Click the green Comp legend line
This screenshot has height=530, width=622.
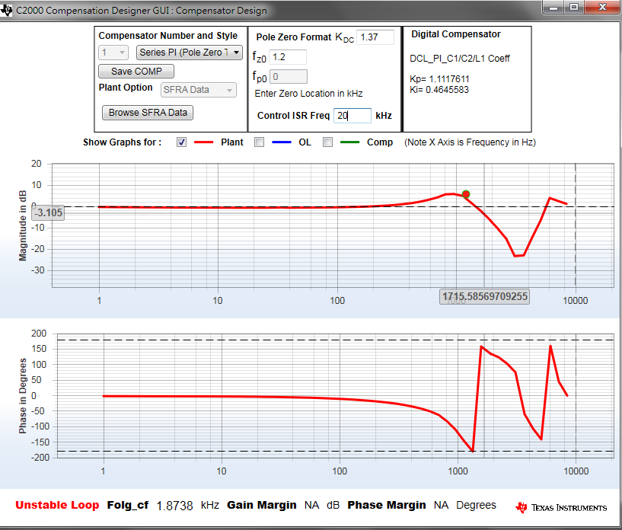coord(350,142)
